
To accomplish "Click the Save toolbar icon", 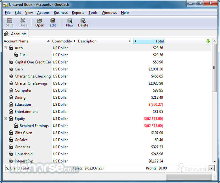I will pyautogui.click(x=9, y=20).
